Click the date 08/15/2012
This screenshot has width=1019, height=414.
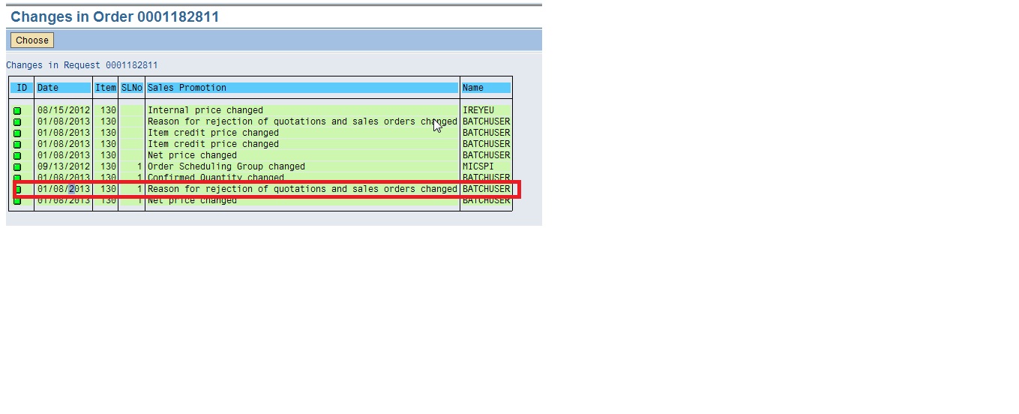tap(64, 110)
